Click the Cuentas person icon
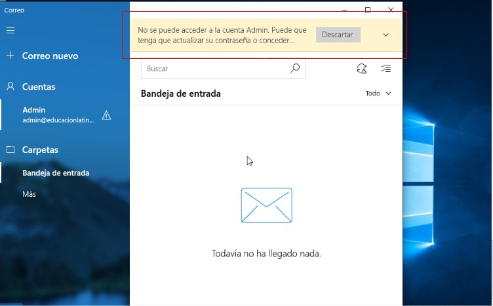 click(x=10, y=86)
